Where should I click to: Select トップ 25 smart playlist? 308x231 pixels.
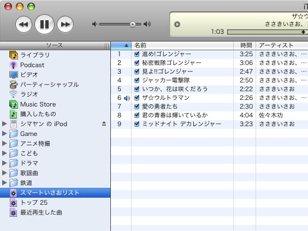[x=28, y=203]
